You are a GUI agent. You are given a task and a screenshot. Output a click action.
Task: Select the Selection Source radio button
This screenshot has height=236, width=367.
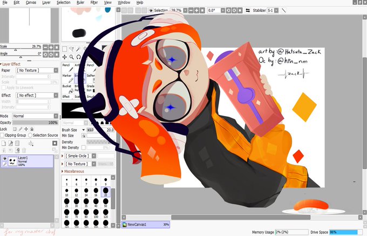point(30,135)
